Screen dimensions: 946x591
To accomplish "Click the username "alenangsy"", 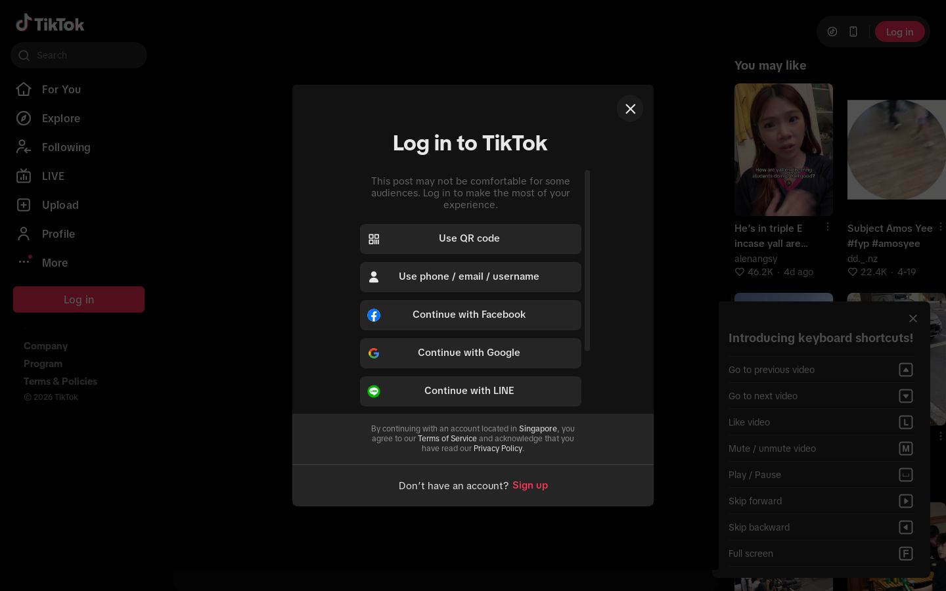I will click(x=755, y=259).
